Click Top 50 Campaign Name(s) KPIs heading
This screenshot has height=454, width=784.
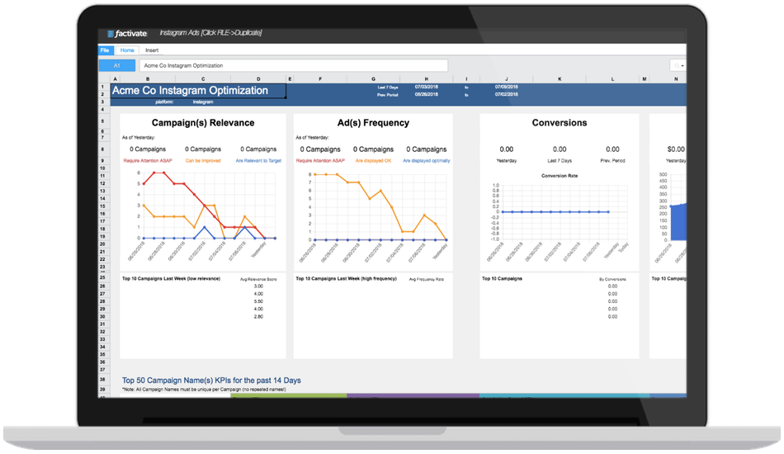point(211,381)
